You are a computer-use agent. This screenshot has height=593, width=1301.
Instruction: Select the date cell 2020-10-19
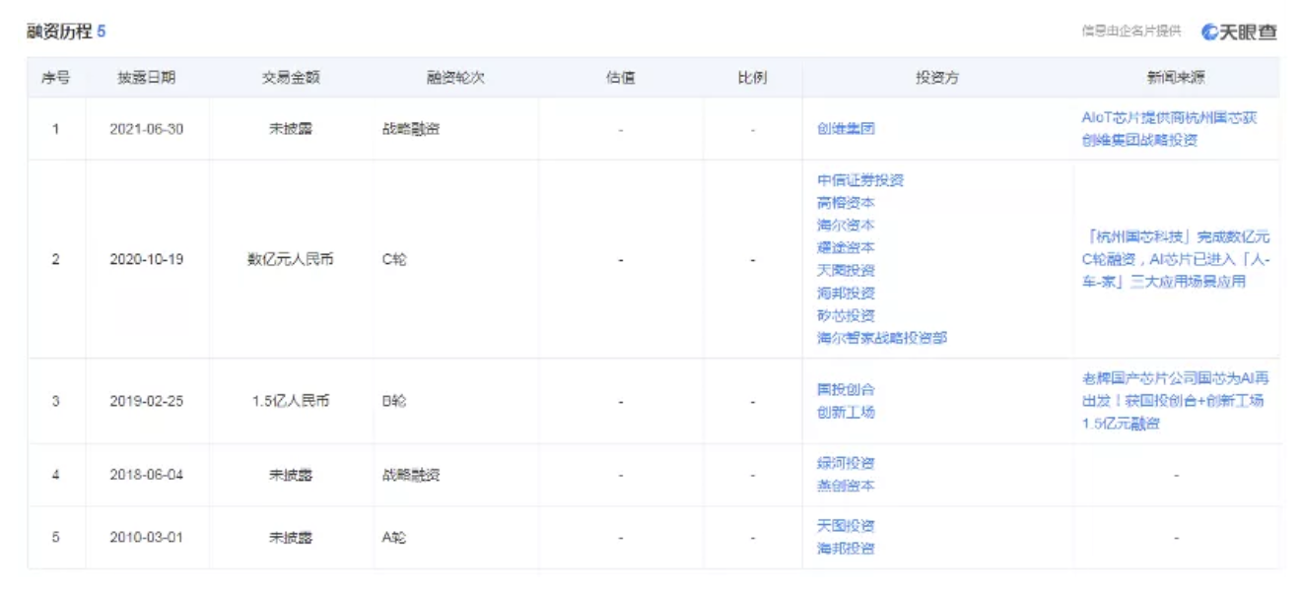point(147,260)
